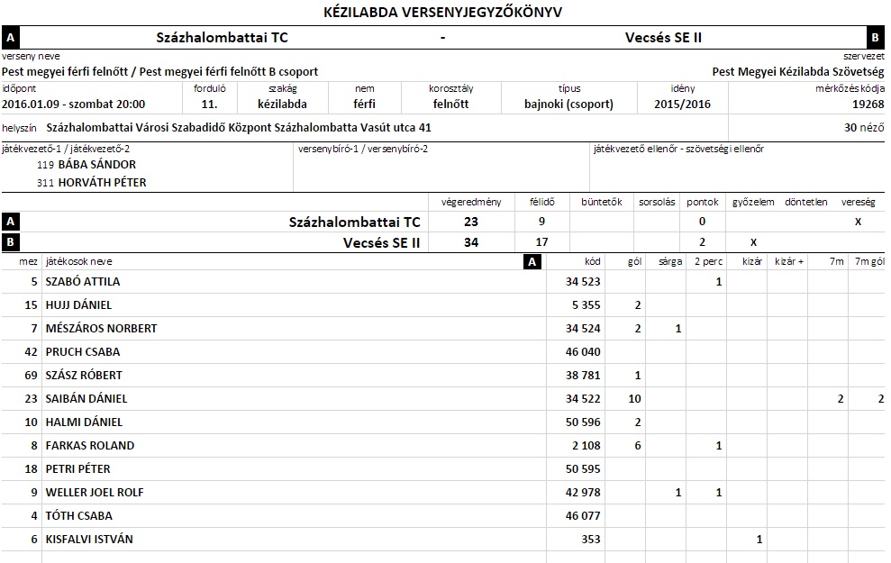Select player name SAIBÁN DÁNIEL
The width and height of the screenshot is (891, 563).
(x=86, y=399)
